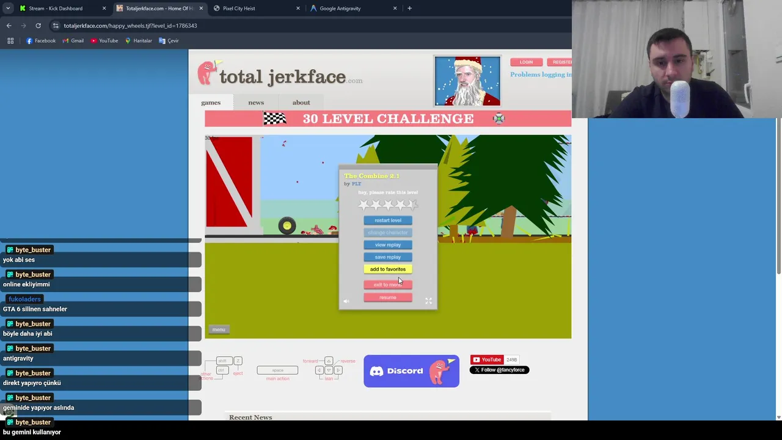This screenshot has width=782, height=440.
Task: Open Problems logging in link
Action: pyautogui.click(x=541, y=75)
